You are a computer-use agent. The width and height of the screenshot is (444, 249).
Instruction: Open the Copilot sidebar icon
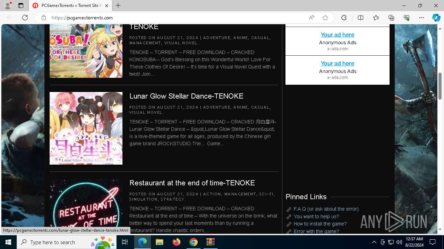[436, 18]
